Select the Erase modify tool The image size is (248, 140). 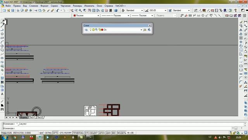(241, 22)
